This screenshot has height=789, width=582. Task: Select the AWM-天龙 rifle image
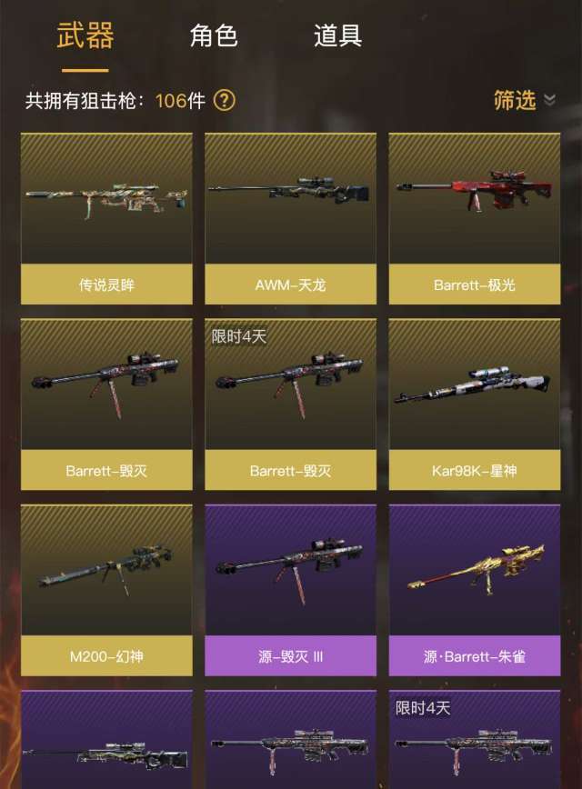point(290,190)
